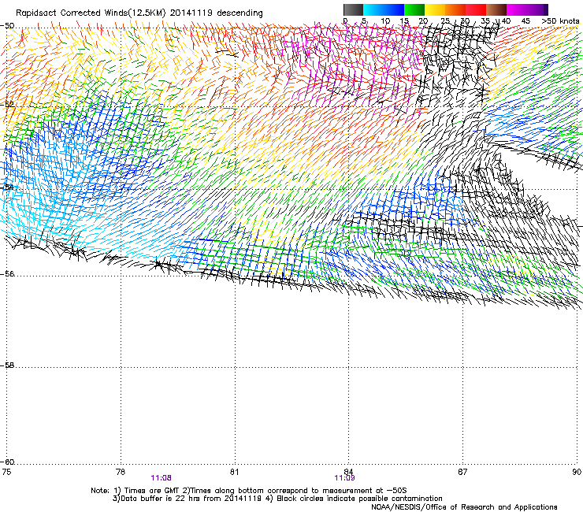Viewport: 583px width, 512px height.
Task: Click the note 'Black circles indicate possible contamination'
Action: 359,499
